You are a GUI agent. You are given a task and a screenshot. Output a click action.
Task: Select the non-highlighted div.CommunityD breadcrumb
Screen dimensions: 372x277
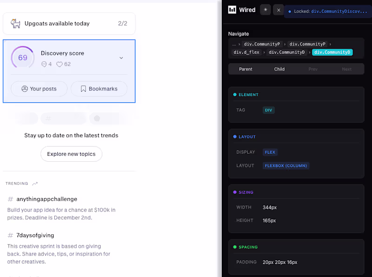pos(286,52)
